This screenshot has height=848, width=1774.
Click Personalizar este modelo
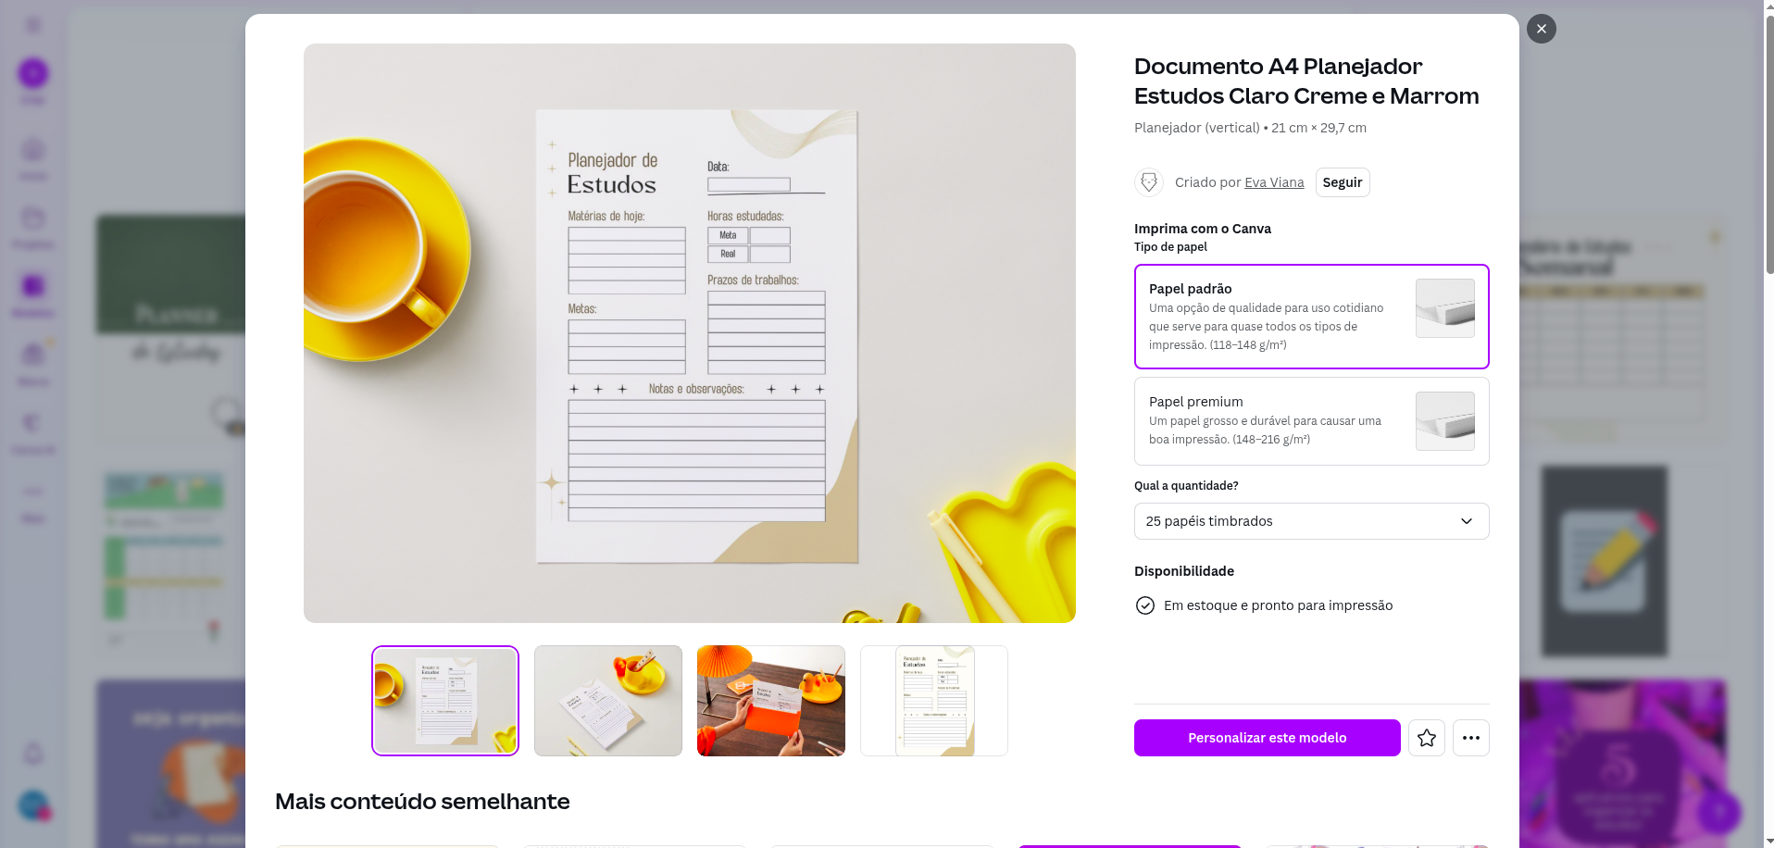pos(1267,738)
